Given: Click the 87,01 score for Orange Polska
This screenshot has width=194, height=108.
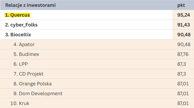Looking at the screenshot, I should point(183,84).
